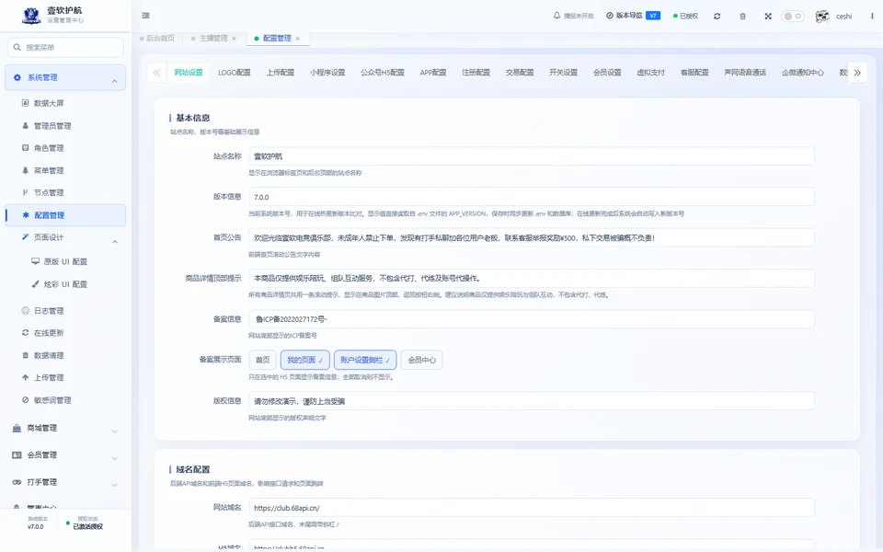The width and height of the screenshot is (883, 552).
Task: Open 炫彩 UI 配置
Action: coord(65,284)
